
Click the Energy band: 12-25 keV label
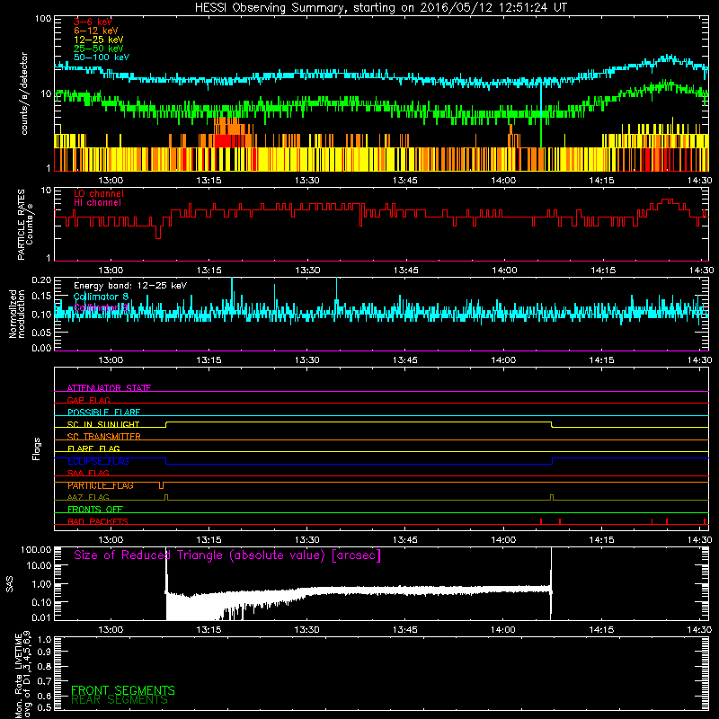pyautogui.click(x=130, y=286)
